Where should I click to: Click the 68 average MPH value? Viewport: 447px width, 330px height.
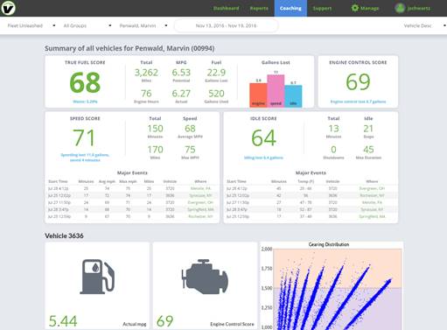190,129
